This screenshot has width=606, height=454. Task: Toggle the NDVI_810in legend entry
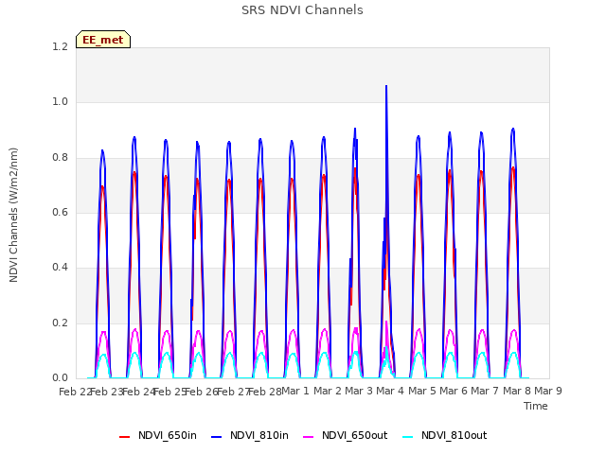[x=250, y=435]
